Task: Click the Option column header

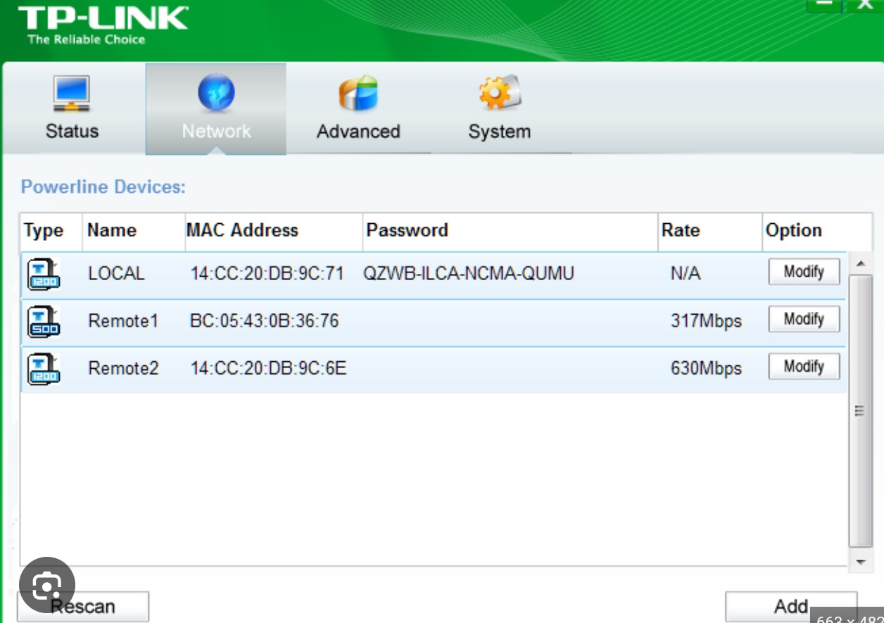Action: [x=817, y=231]
